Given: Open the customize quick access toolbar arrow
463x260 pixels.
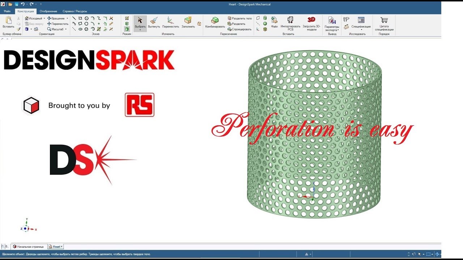Looking at the screenshot, I should (41, 4).
